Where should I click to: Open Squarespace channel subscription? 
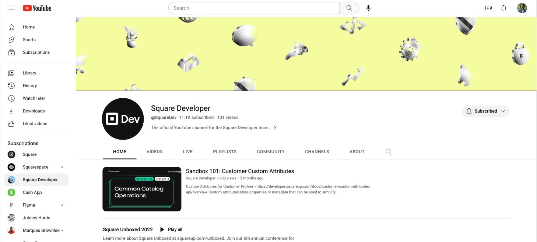[36, 167]
